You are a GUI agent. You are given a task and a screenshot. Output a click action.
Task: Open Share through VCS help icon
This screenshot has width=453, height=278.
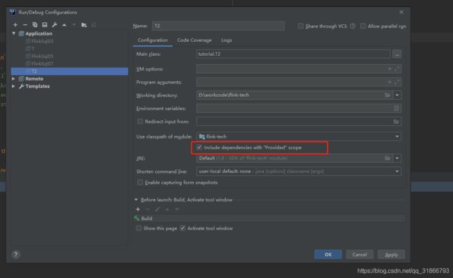pos(353,26)
